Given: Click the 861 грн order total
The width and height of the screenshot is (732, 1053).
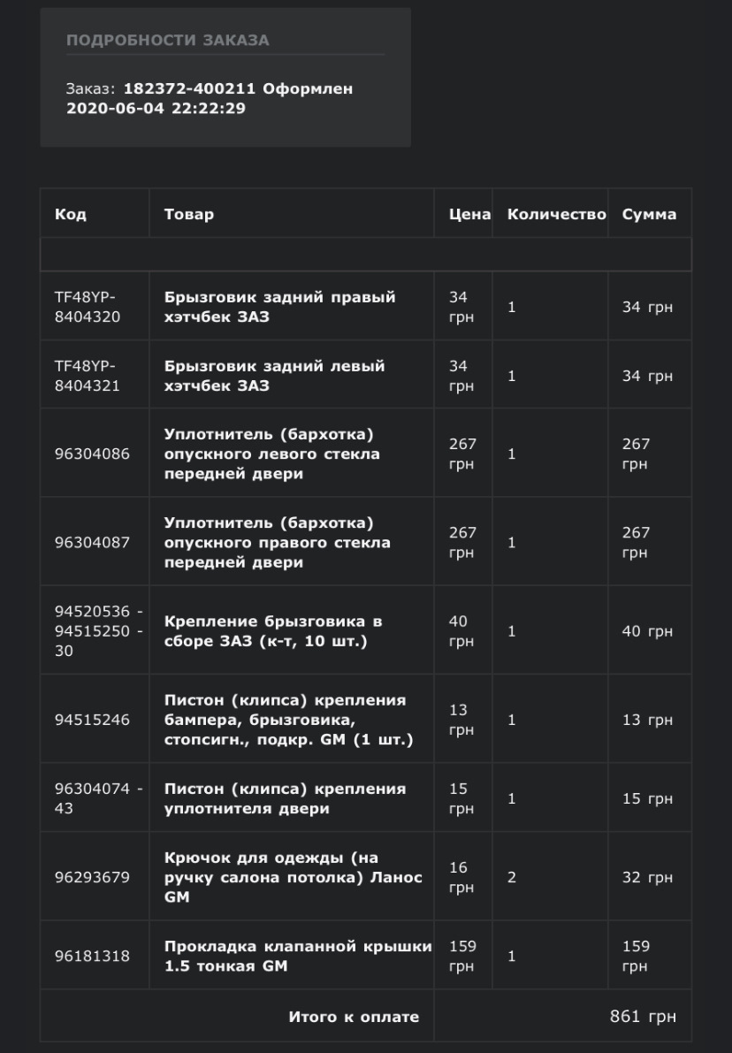Looking at the screenshot, I should 643,1016.
